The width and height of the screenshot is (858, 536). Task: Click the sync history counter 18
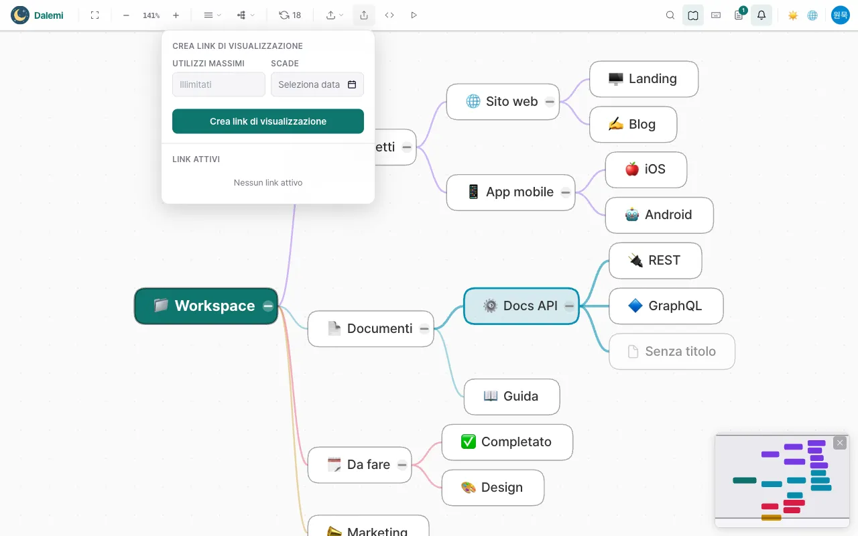(290, 15)
